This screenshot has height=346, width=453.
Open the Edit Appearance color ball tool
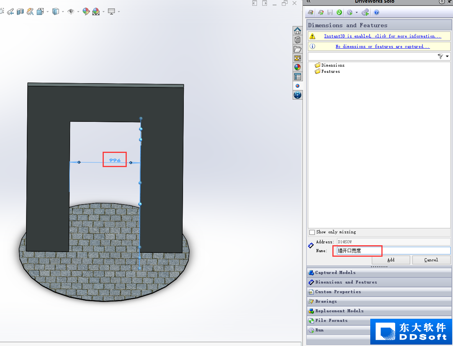[86, 11]
